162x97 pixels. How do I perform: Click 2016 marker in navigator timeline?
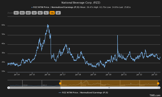[x=84, y=85]
